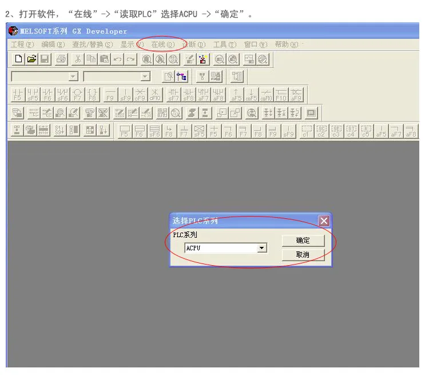The image size is (429, 376).
Task: Click the cF10 delete vertical line button
Action: point(155,94)
